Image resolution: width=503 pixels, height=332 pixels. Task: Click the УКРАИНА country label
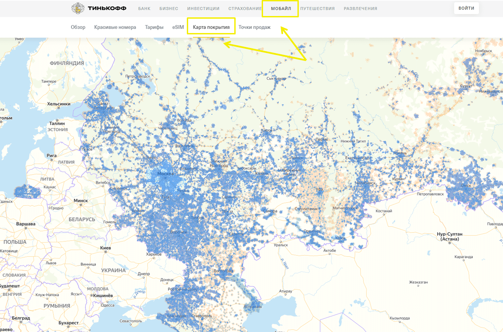(113, 270)
